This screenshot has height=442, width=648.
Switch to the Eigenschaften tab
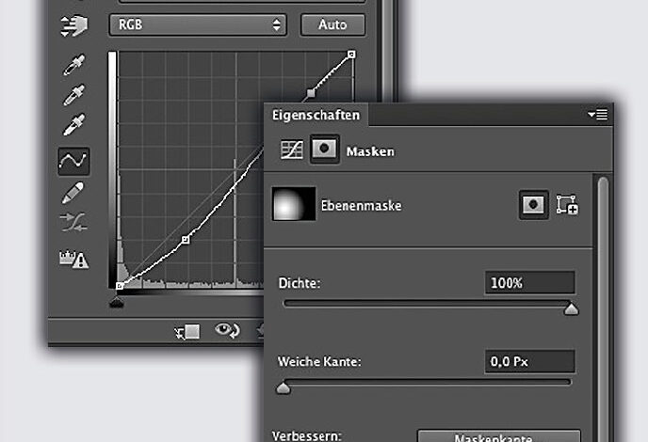pyautogui.click(x=316, y=115)
